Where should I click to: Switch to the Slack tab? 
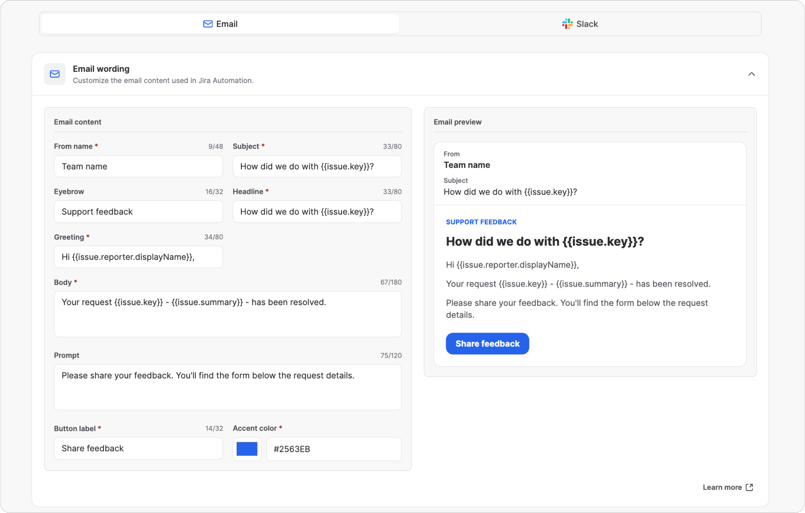click(x=580, y=24)
